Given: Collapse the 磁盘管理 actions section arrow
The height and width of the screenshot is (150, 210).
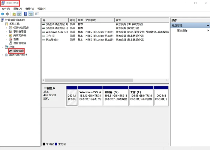Looking at the screenshot, I should (x=208, y=25).
